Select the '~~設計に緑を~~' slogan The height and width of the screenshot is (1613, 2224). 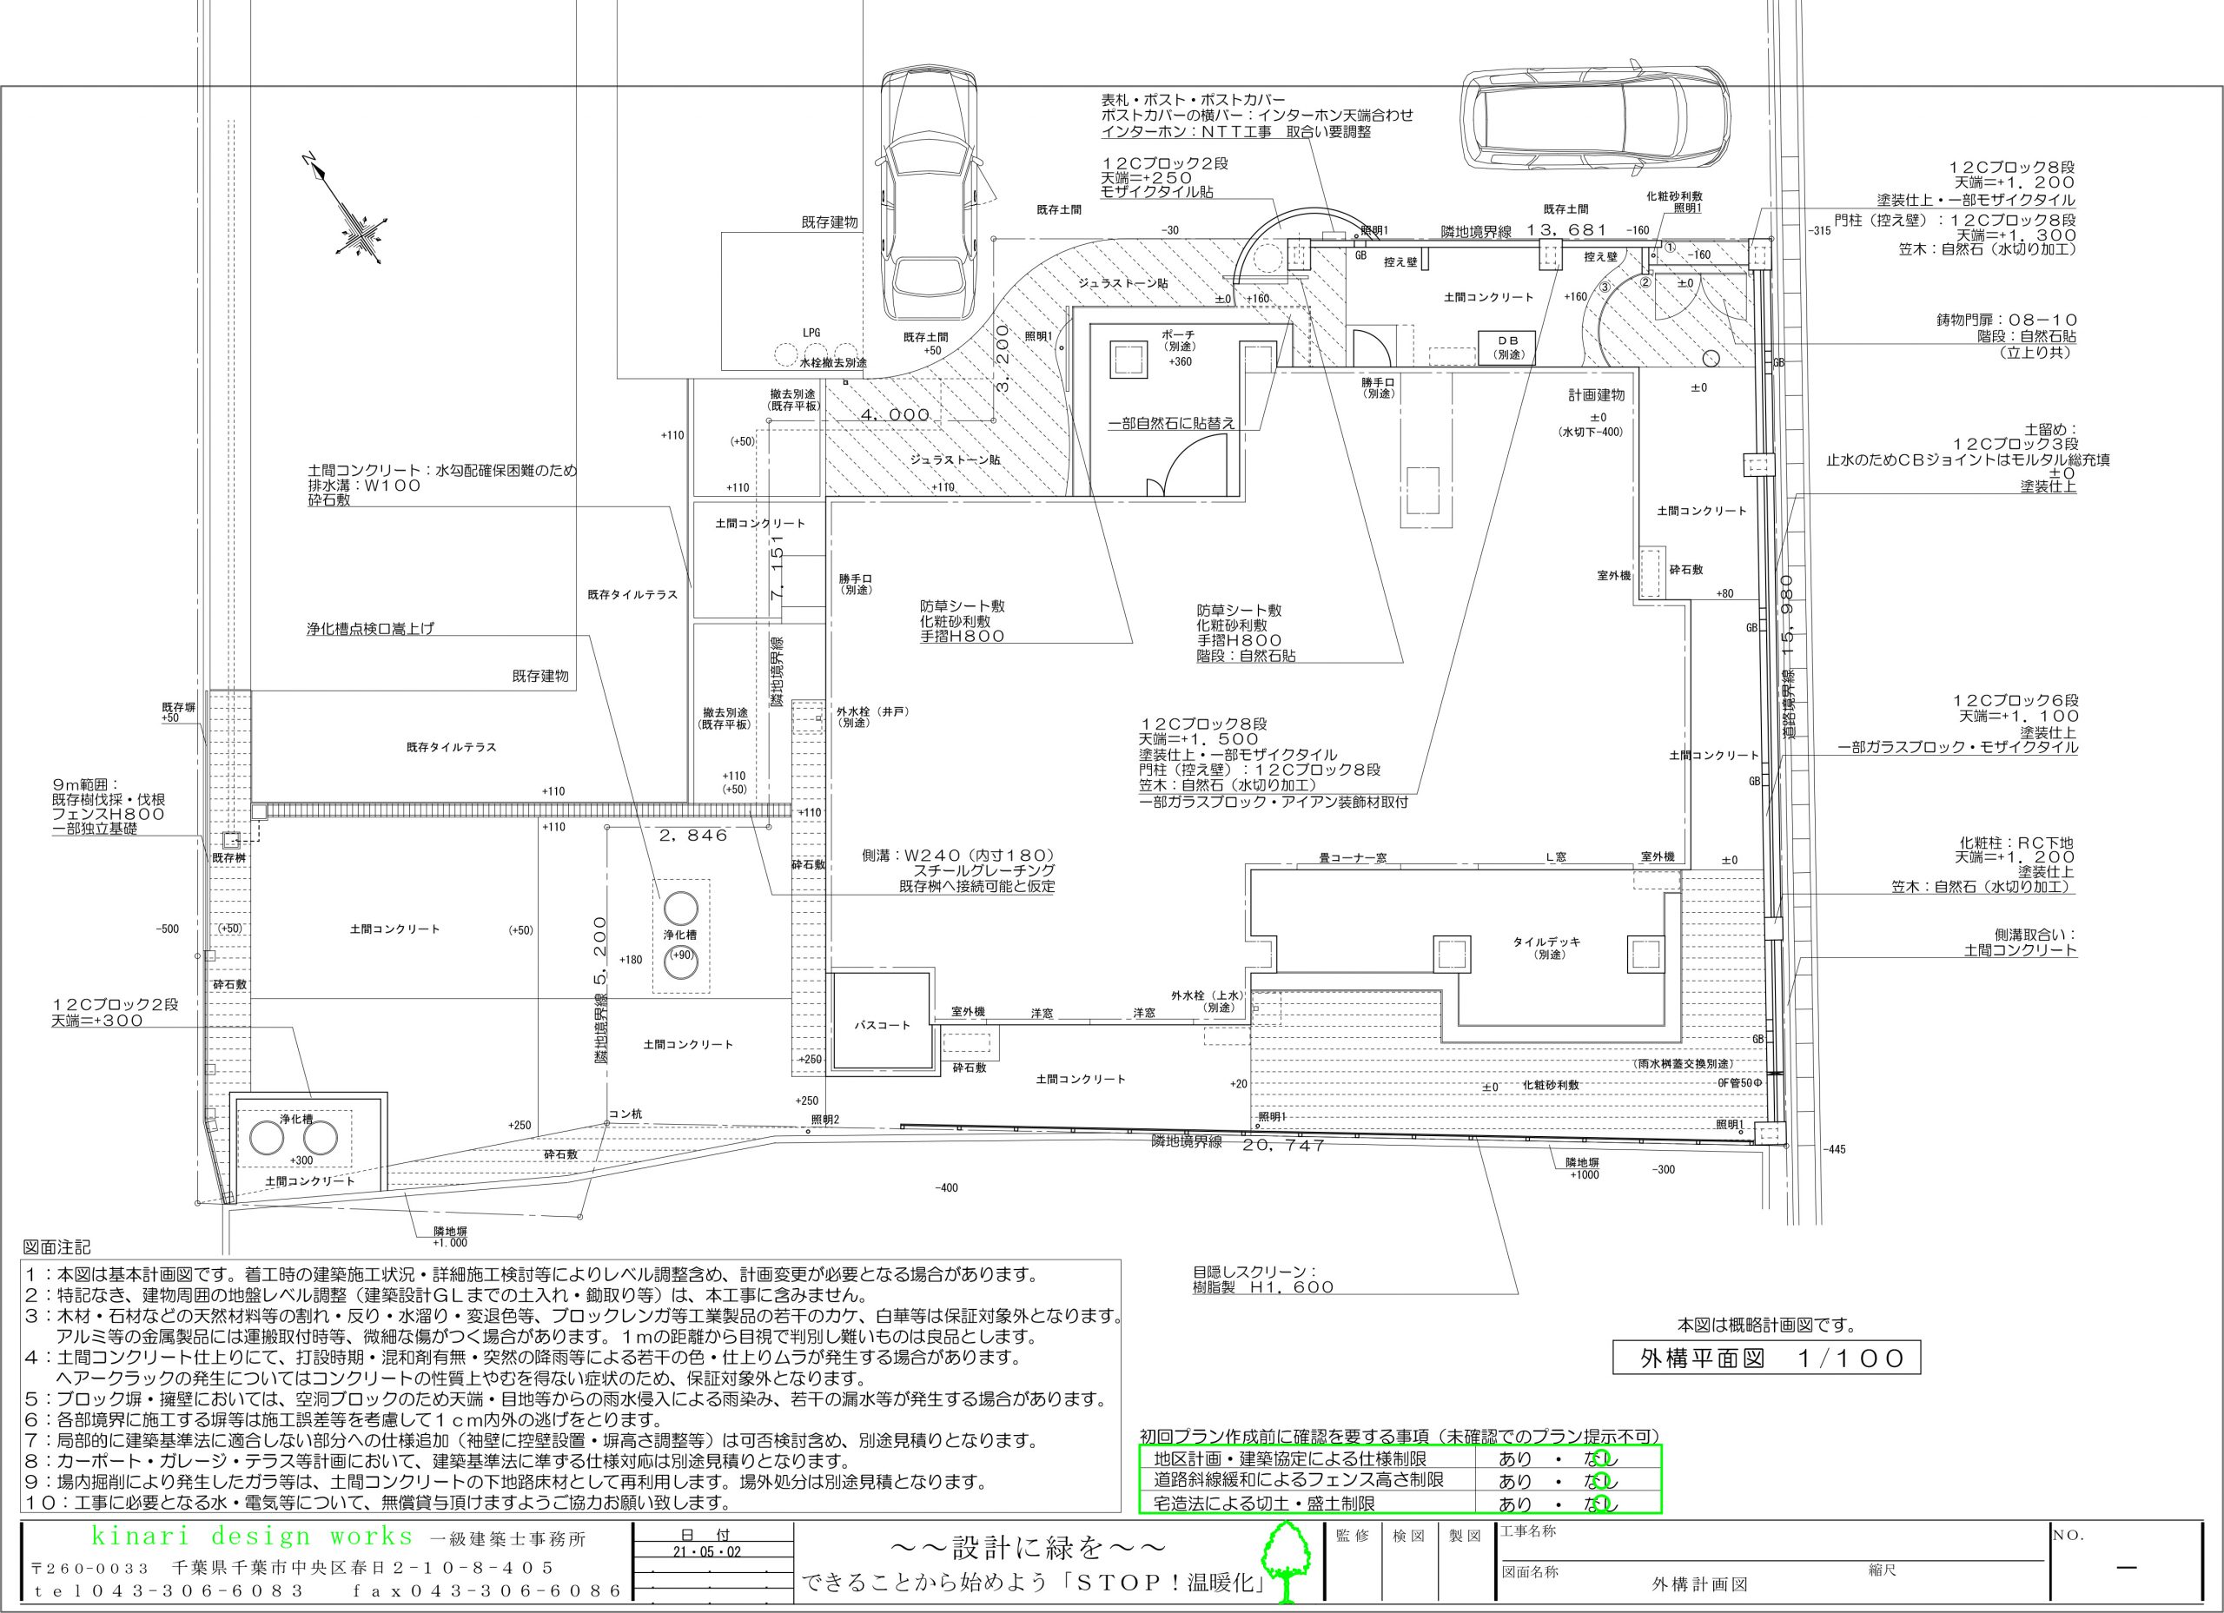click(x=1028, y=1547)
